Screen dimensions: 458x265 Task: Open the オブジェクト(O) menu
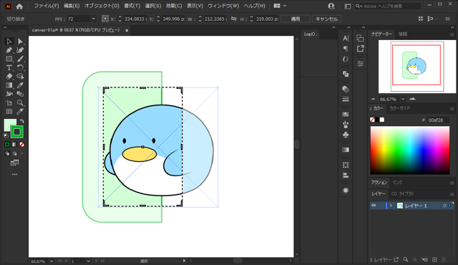[102, 6]
